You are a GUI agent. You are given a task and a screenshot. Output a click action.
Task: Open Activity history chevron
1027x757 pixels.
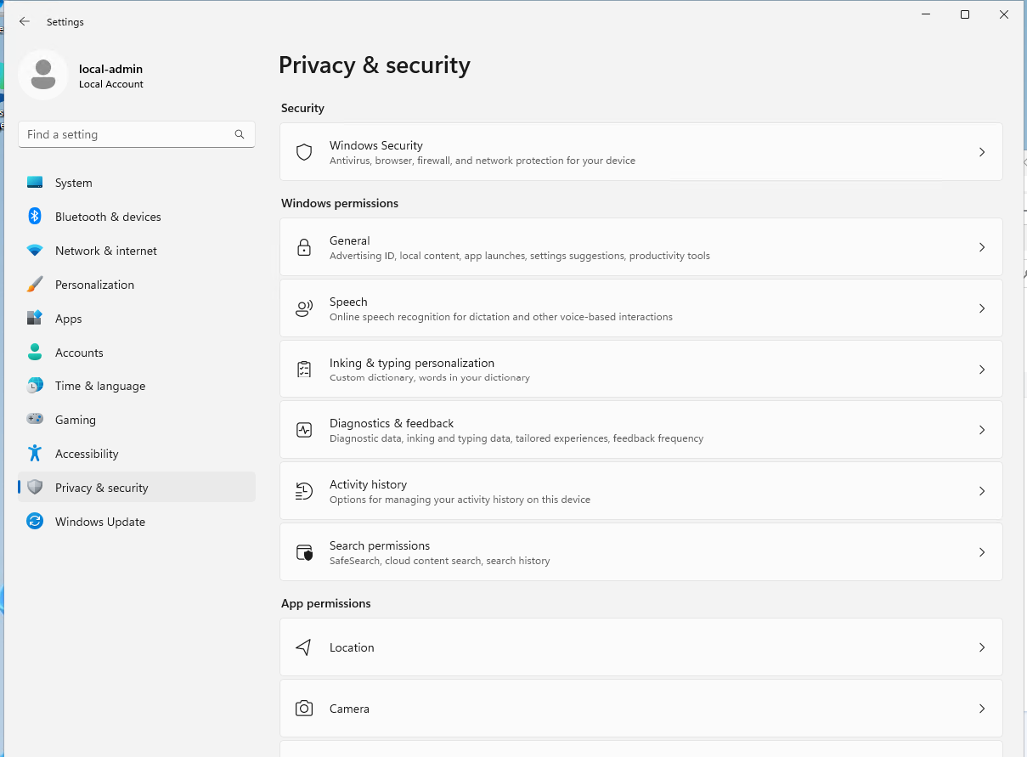tap(982, 491)
